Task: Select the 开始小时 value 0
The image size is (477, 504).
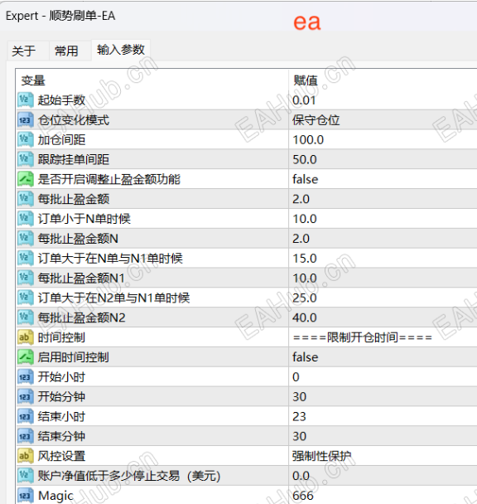Action: 296,377
